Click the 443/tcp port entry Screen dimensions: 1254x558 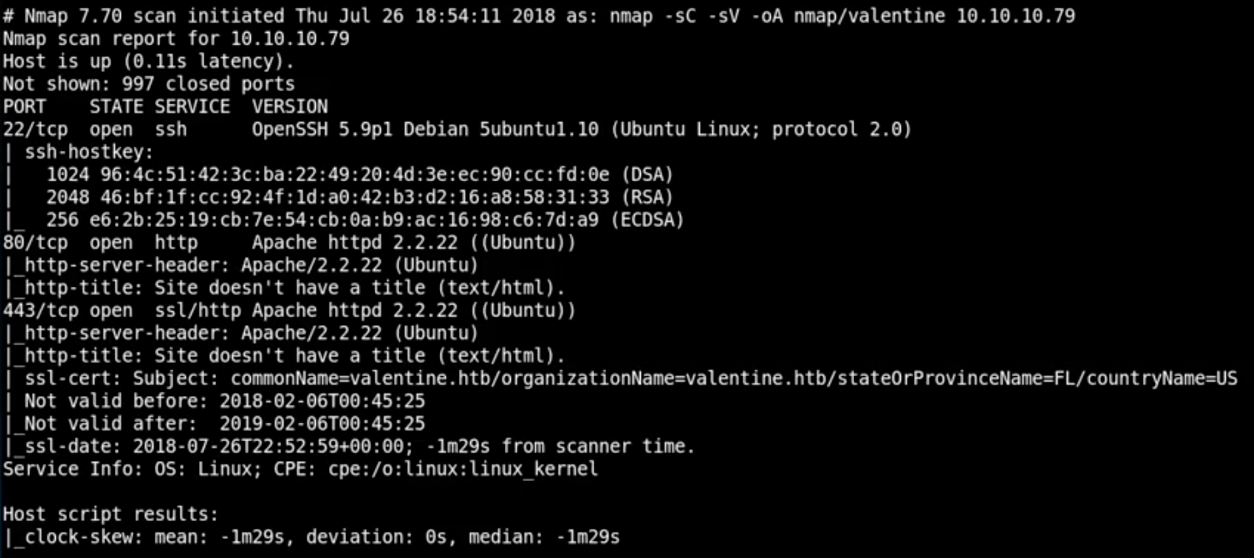point(40,311)
